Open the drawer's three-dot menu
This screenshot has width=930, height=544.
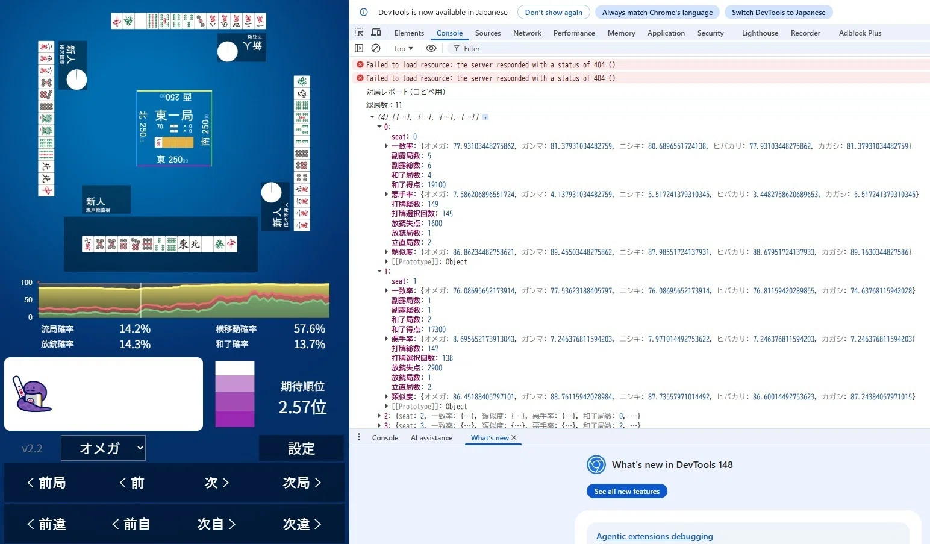point(359,437)
